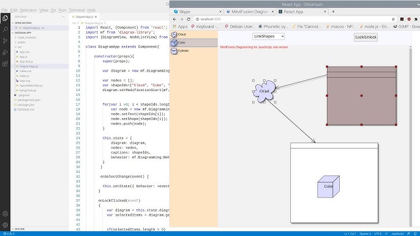The height and width of the screenshot is (236, 420).
Task: Open logo.svg in the explorer
Action: click(24, 81)
